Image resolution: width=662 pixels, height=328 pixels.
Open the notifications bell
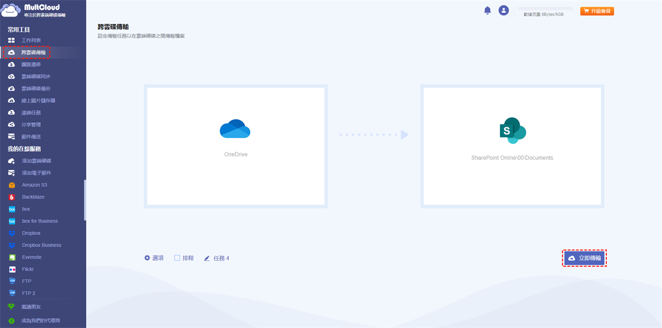tap(487, 10)
